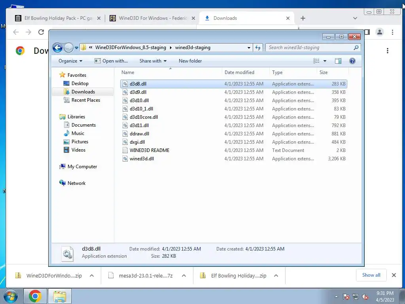Click the change view icon
The width and height of the screenshot is (405, 304).
click(316, 61)
